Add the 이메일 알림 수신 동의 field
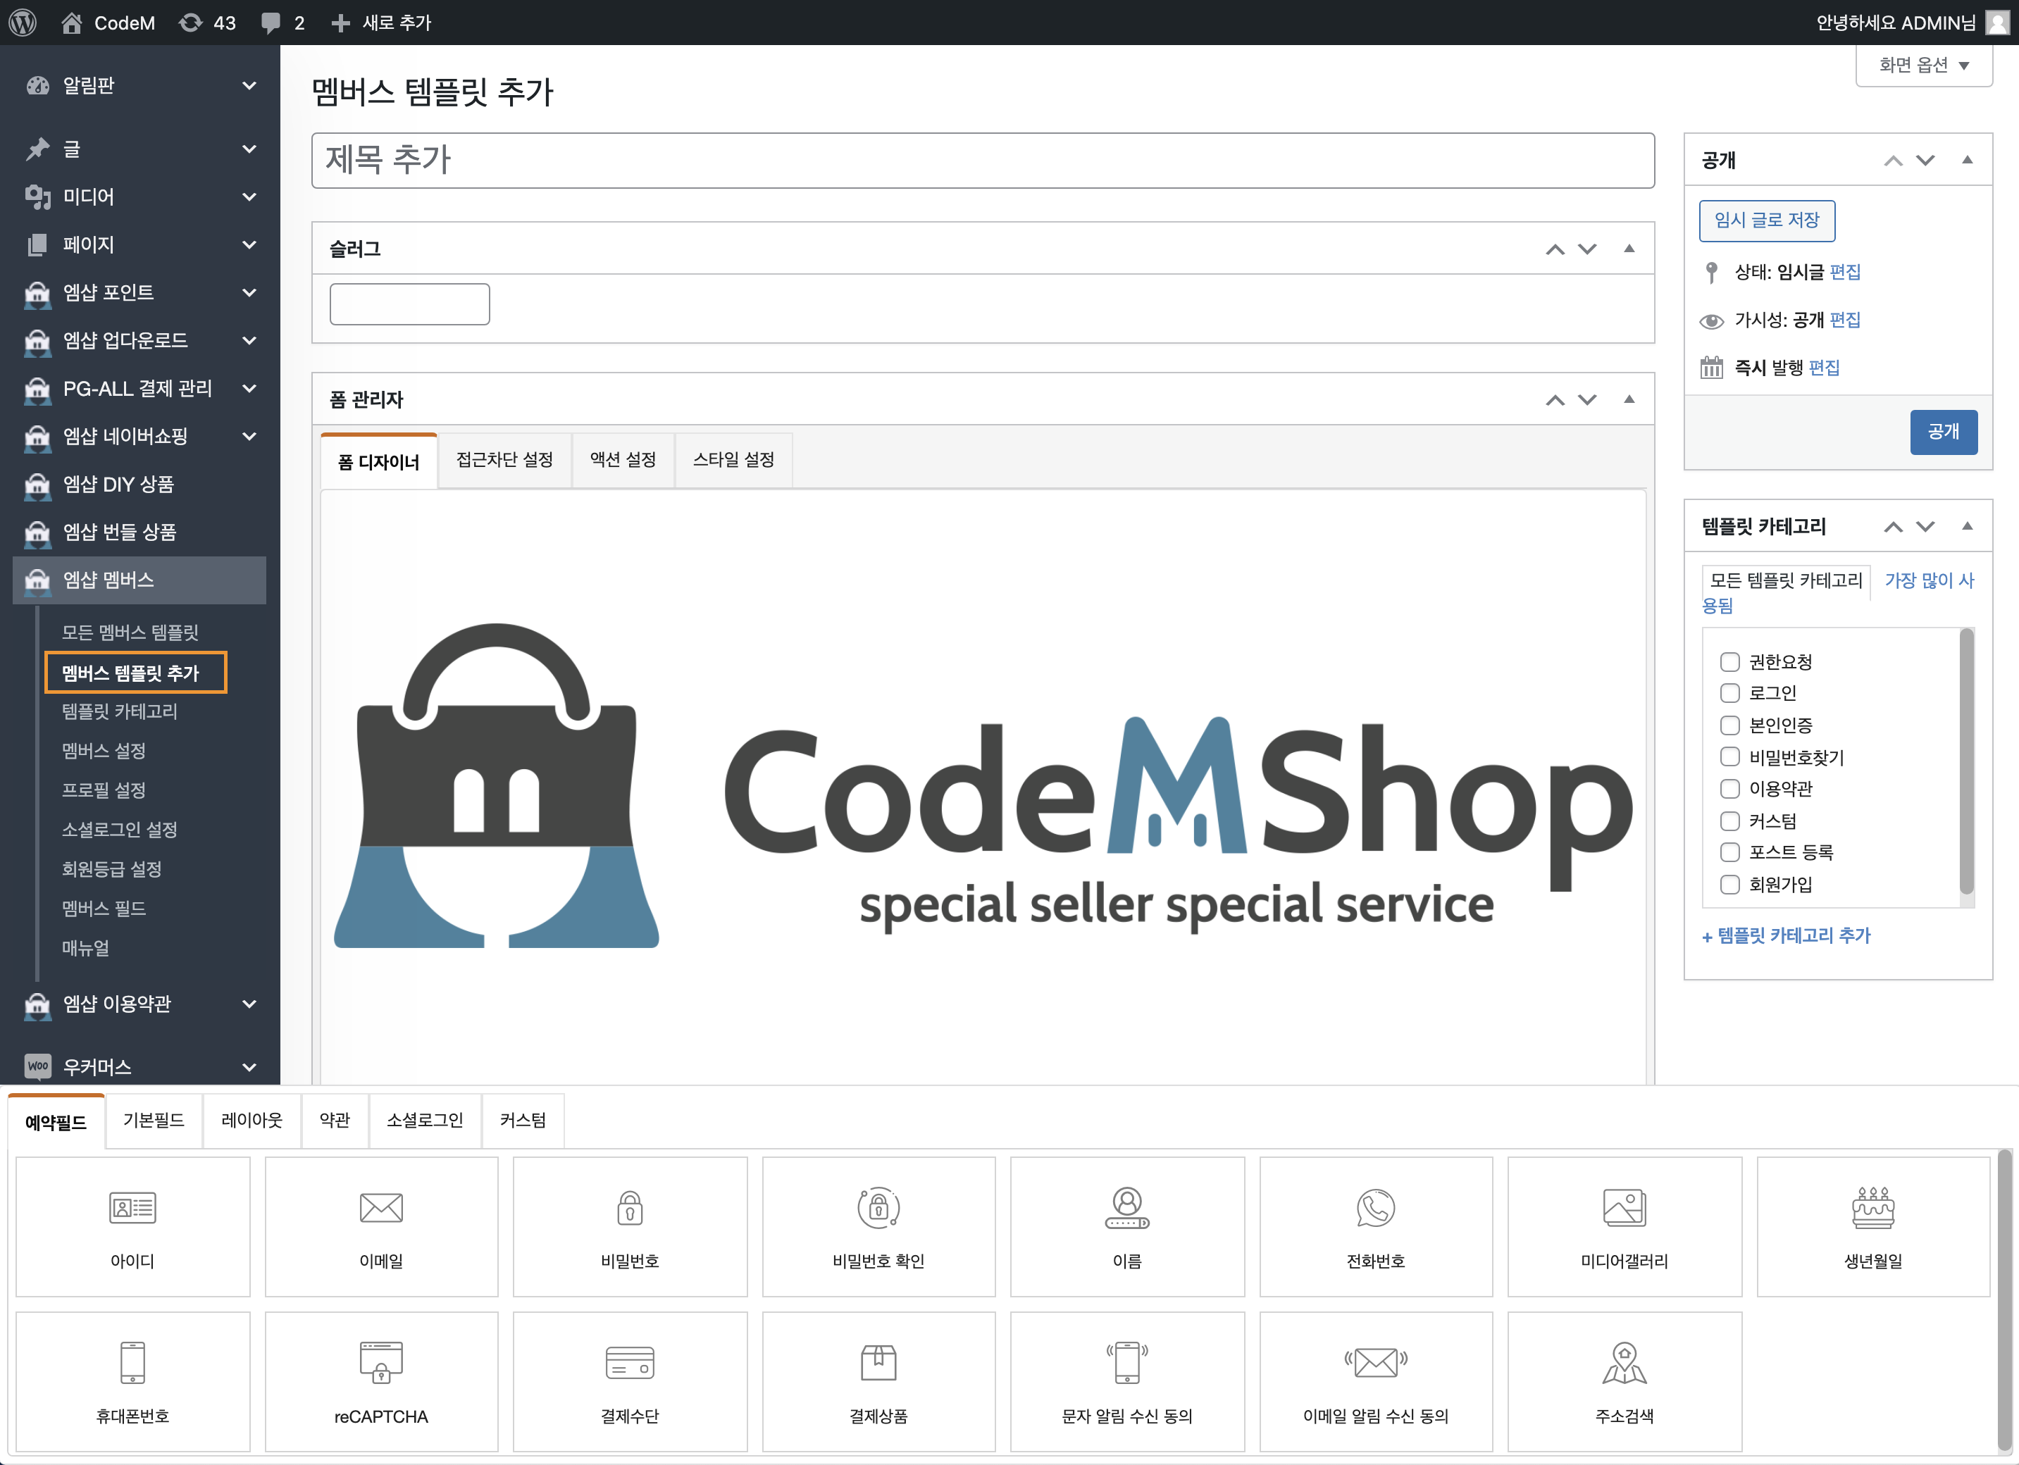 pos(1375,1380)
